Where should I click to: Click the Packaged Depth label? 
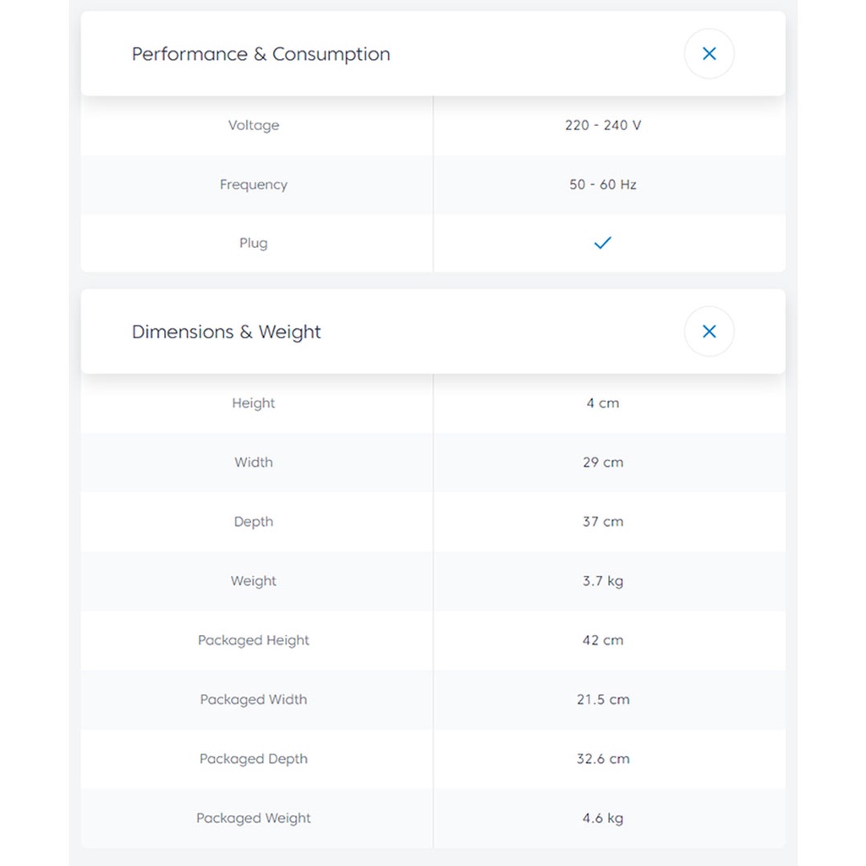(x=254, y=759)
